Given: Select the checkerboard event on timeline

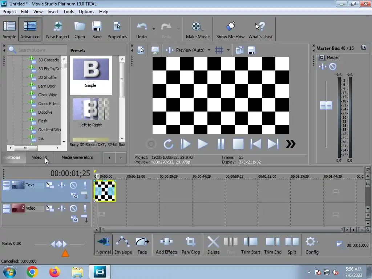Looking at the screenshot, I should tap(105, 191).
